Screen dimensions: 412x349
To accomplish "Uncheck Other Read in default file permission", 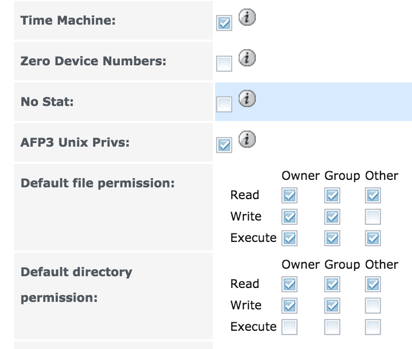I will click(373, 196).
